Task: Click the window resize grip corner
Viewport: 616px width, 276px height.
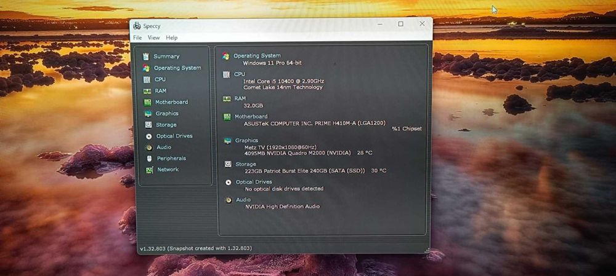Action: [427, 250]
